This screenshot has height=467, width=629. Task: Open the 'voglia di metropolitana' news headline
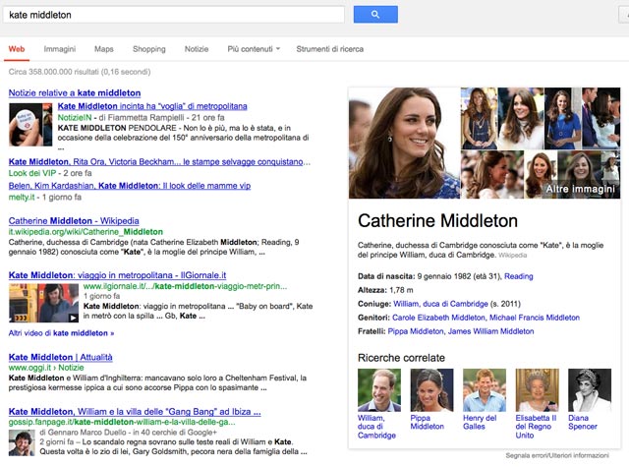152,106
